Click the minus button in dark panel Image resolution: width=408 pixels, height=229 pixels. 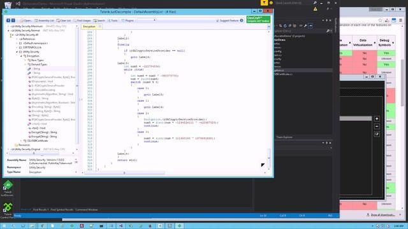[x=377, y=126]
